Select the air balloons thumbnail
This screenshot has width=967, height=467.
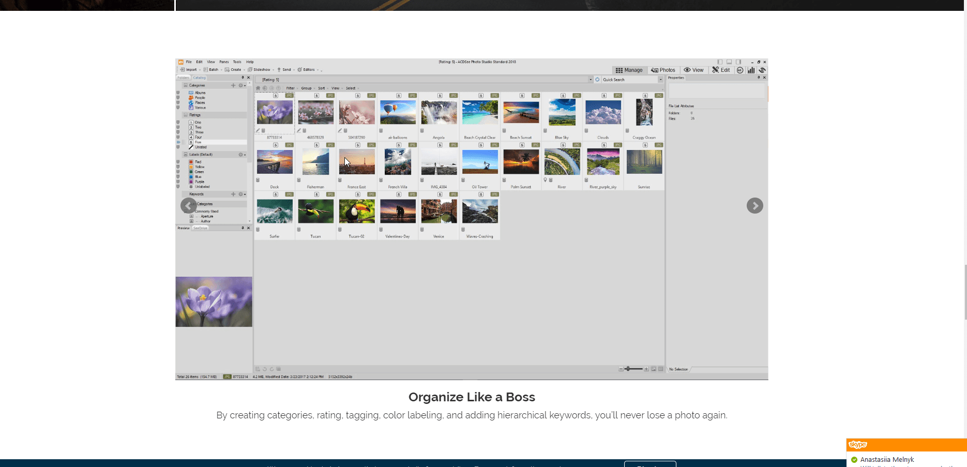click(398, 112)
